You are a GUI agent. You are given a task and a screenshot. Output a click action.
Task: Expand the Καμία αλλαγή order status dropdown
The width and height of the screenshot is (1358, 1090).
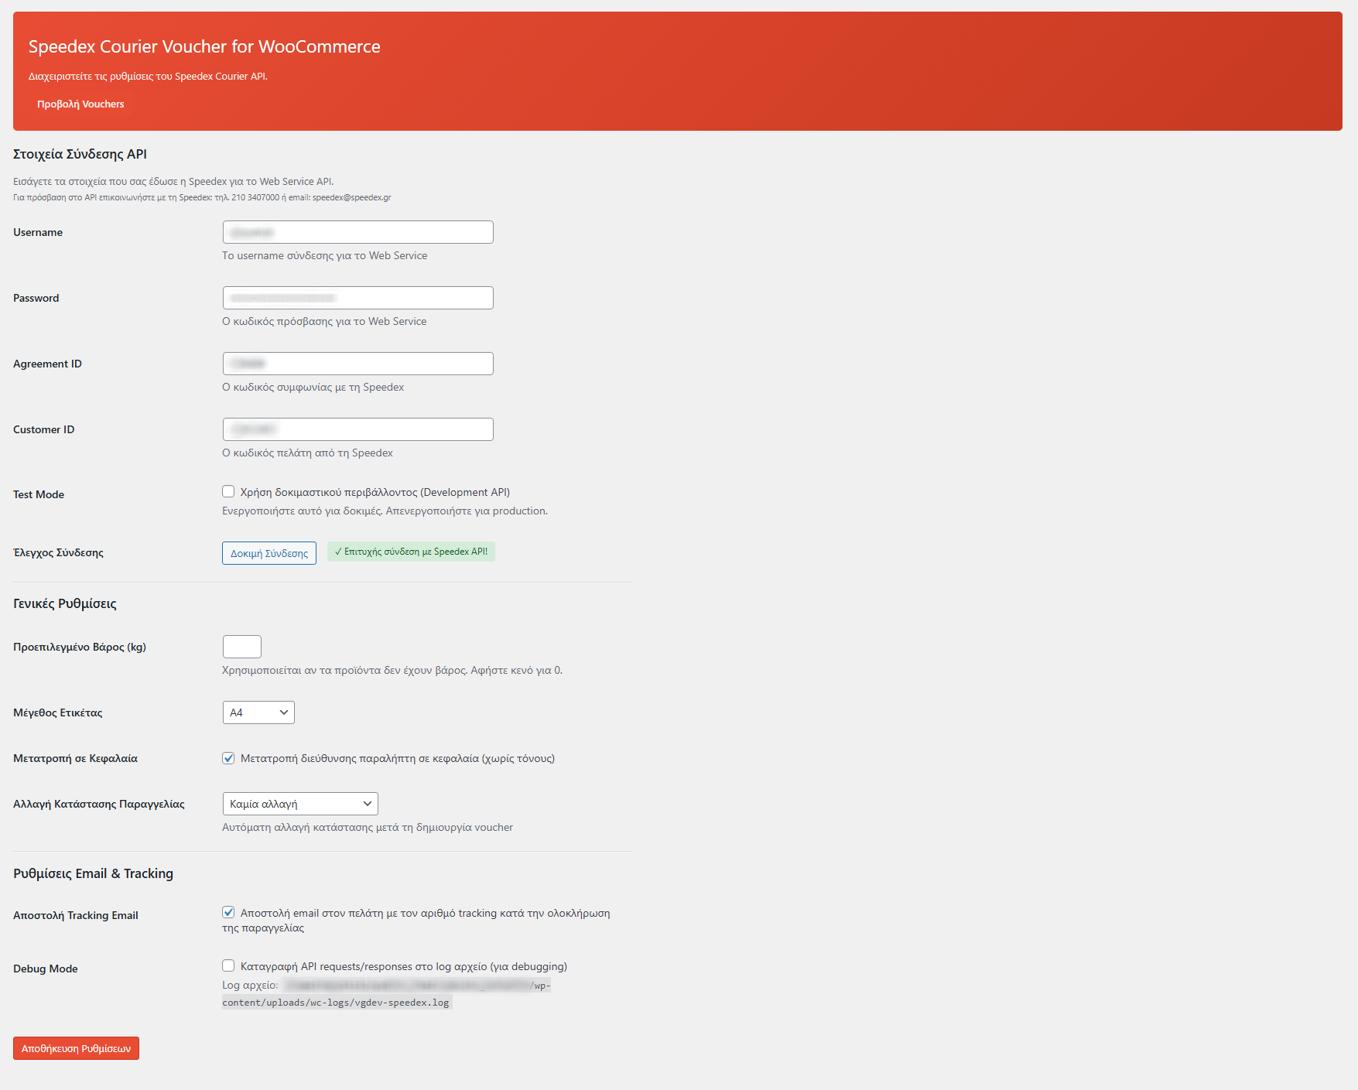coord(300,804)
